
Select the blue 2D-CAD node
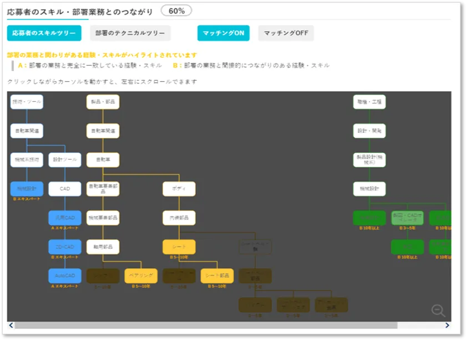65,247
